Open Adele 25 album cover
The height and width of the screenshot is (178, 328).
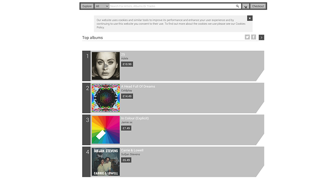[x=105, y=66]
